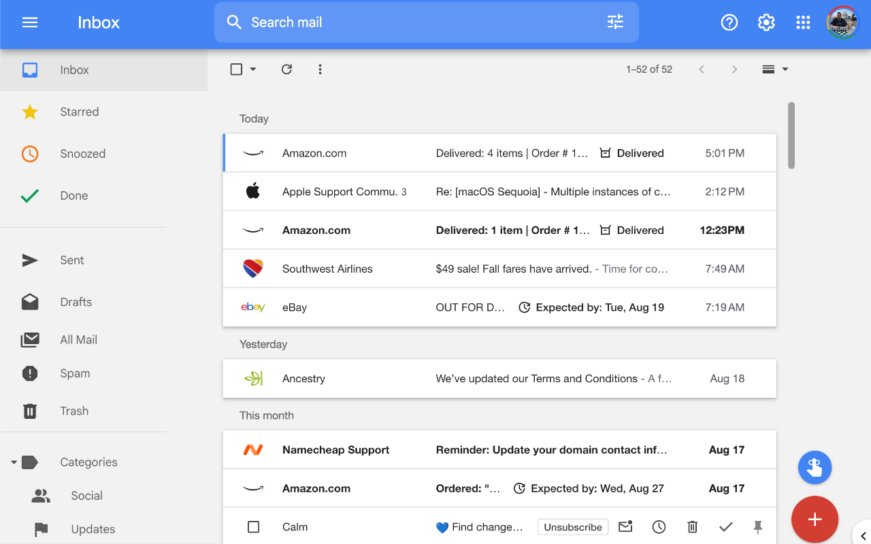The image size is (871, 544).
Task: Click the Sent arrow icon
Action: [30, 260]
